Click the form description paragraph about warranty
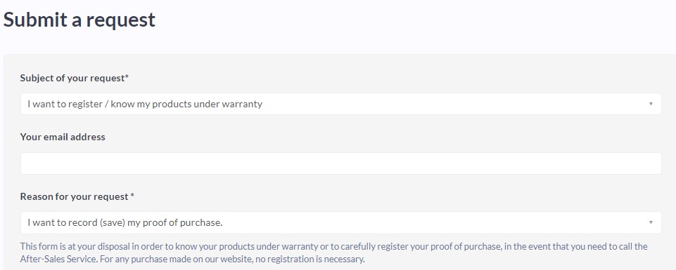The width and height of the screenshot is (676, 270). [x=333, y=252]
